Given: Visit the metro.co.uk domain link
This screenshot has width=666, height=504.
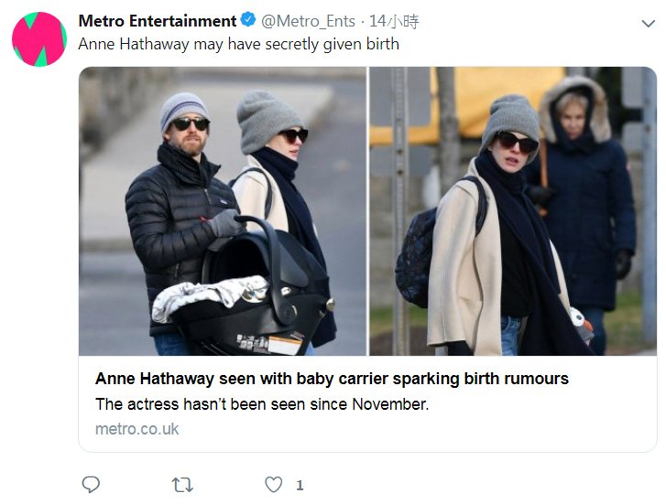Looking at the screenshot, I should point(136,428).
